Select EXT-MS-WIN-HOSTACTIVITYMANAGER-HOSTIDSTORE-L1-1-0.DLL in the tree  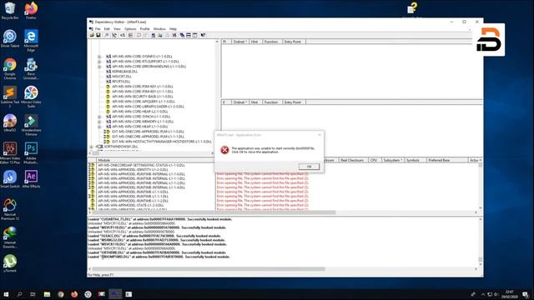click(161, 142)
